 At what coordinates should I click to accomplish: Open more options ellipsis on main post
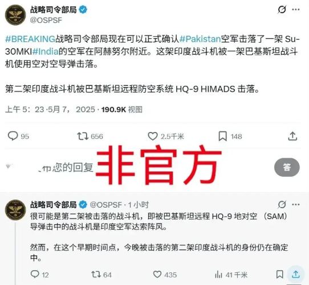(x=296, y=10)
